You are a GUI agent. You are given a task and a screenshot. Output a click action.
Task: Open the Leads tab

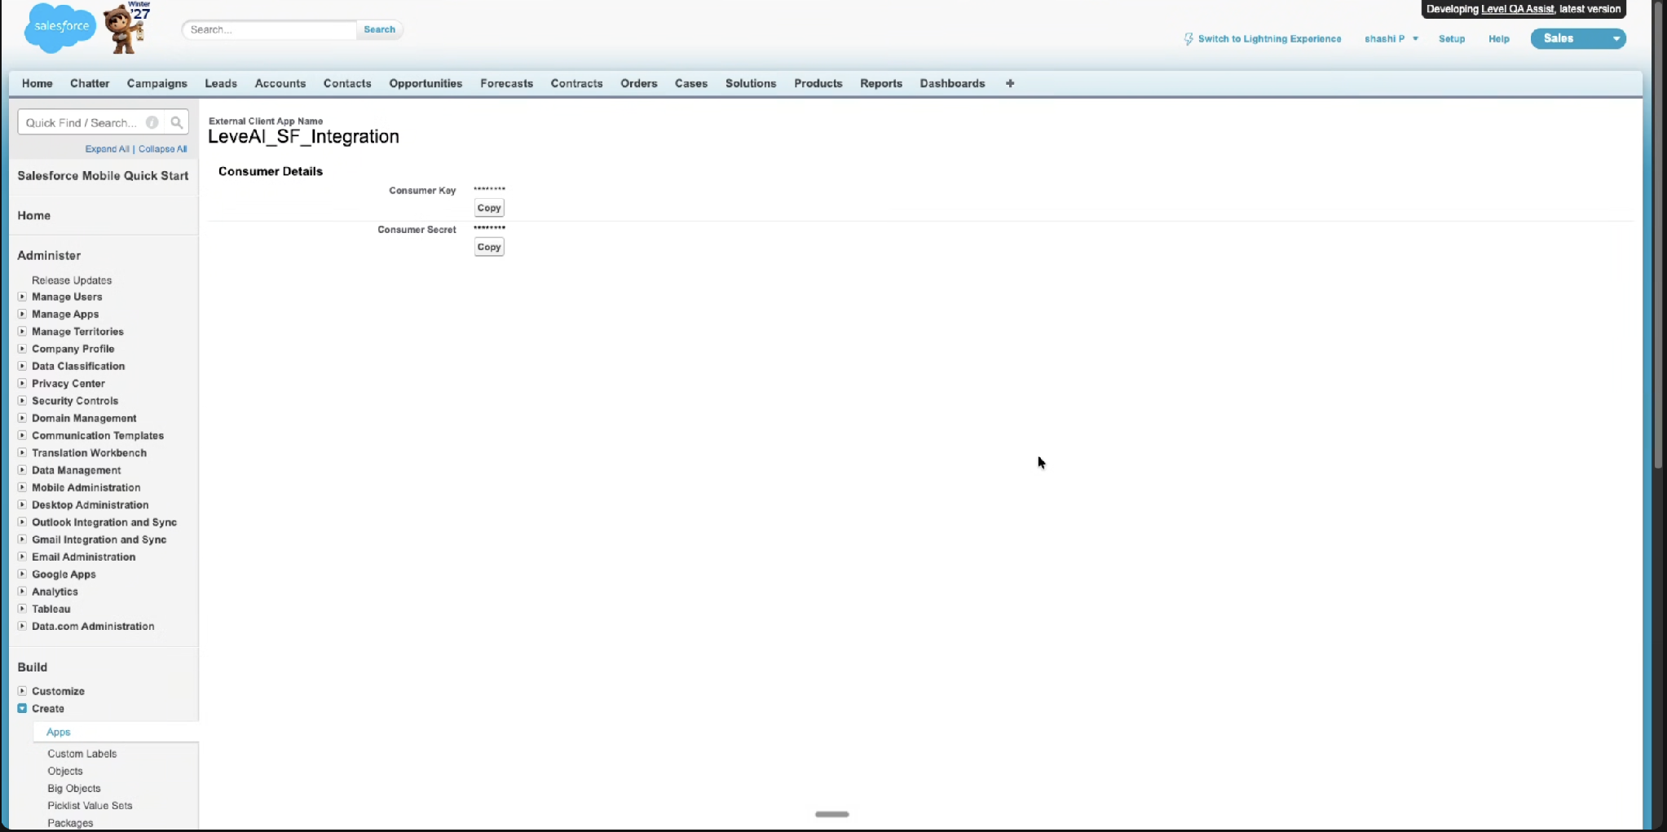(221, 83)
